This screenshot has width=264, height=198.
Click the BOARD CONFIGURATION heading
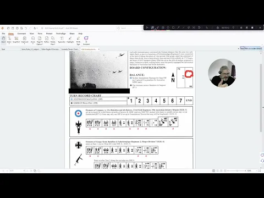tap(148, 68)
